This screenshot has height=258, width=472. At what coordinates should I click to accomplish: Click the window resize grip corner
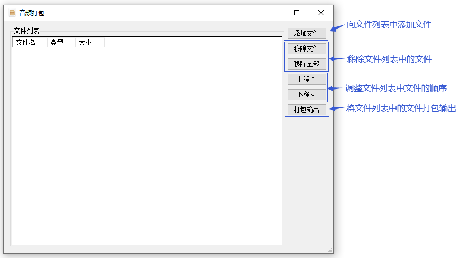330,250
